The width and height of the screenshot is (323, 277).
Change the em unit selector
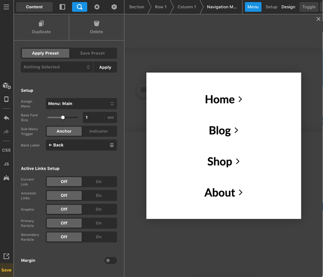[x=111, y=117]
